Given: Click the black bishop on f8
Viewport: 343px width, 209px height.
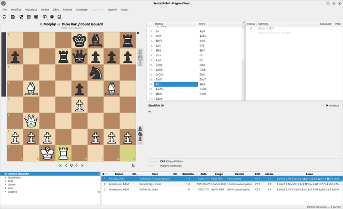Looking at the screenshot, I should pos(96,41).
